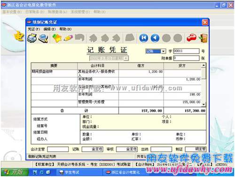Image resolution: width=235 pixels, height=177 pixels.
Task: Open the Windows 开始 start button
Action: click(x=15, y=172)
